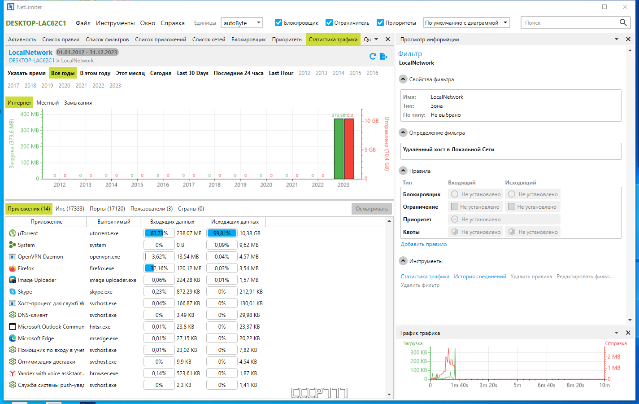Click the Firefox icon in the list
This screenshot has width=639, height=404.
13,268
